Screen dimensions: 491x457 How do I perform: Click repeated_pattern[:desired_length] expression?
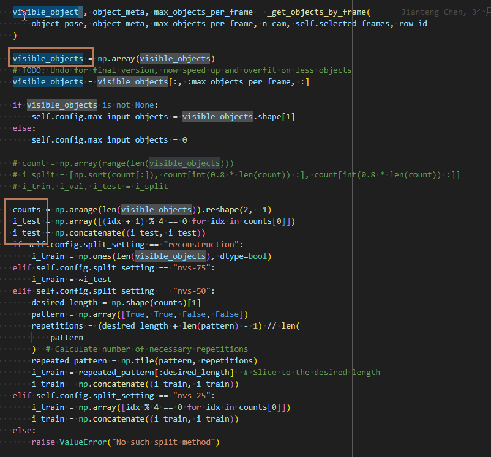point(156,372)
